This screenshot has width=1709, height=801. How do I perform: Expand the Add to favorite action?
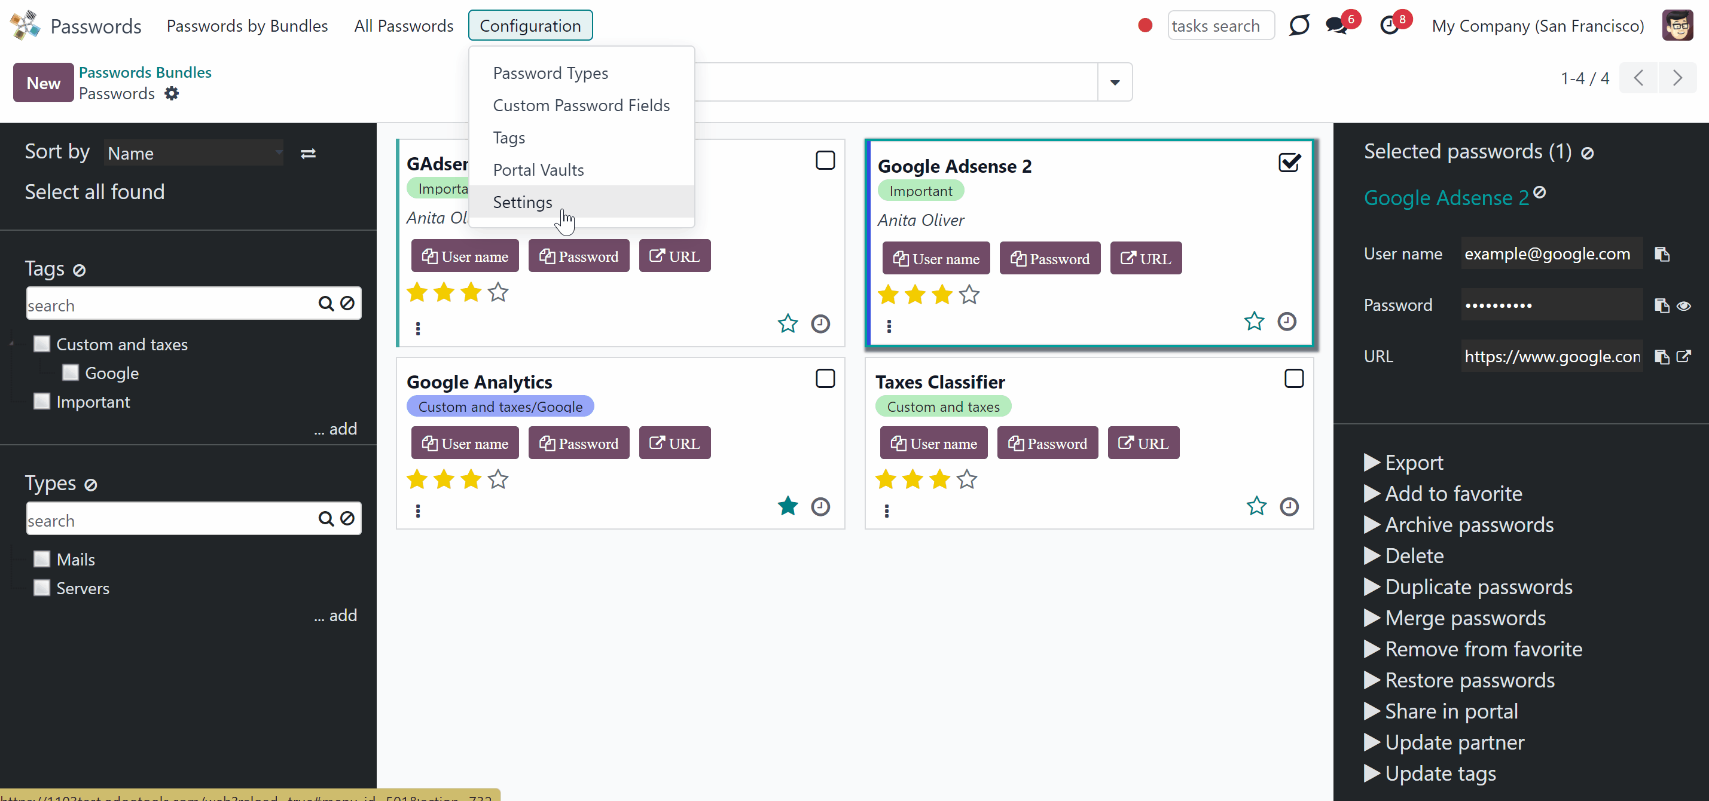tap(1443, 493)
